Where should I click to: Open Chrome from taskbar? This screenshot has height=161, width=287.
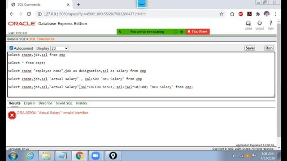coord(79,156)
